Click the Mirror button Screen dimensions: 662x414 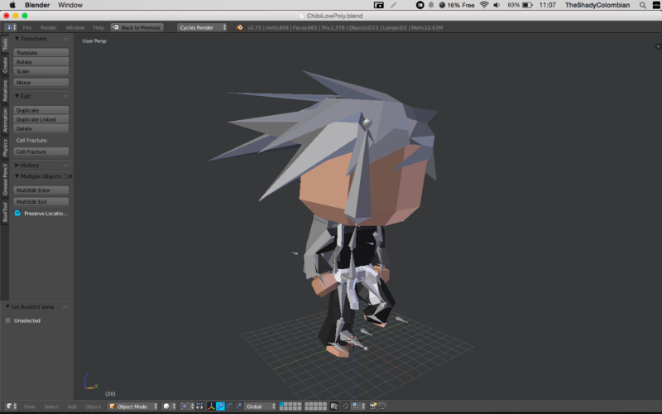coord(41,82)
